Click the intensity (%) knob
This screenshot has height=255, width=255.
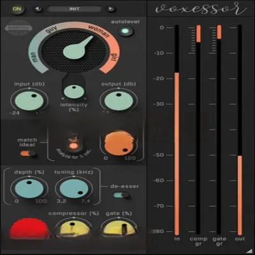[x=74, y=91]
